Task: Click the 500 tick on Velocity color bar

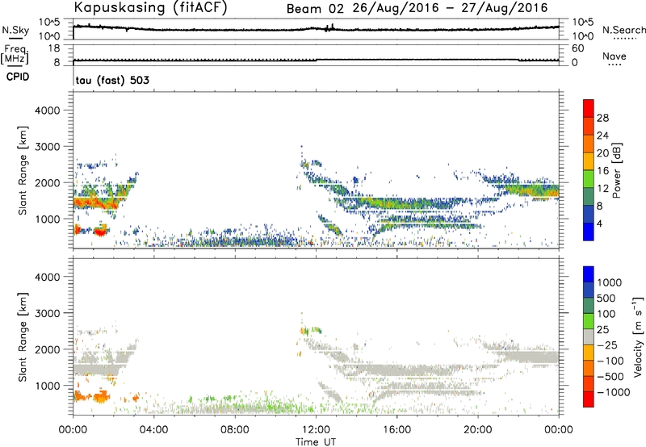Action: tap(606, 298)
